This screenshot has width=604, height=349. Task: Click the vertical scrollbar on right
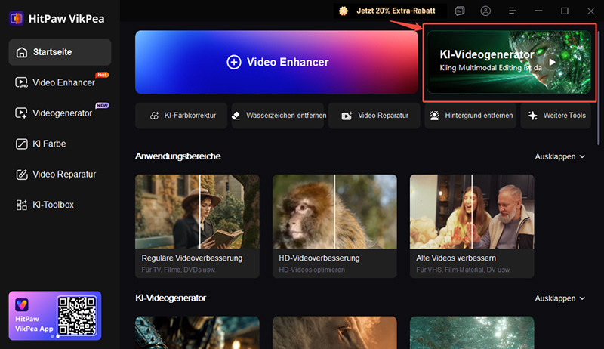pyautogui.click(x=598, y=88)
